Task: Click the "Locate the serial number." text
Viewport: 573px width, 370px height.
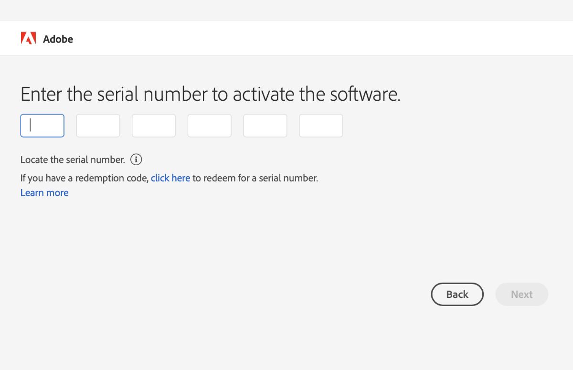Action: (73, 159)
